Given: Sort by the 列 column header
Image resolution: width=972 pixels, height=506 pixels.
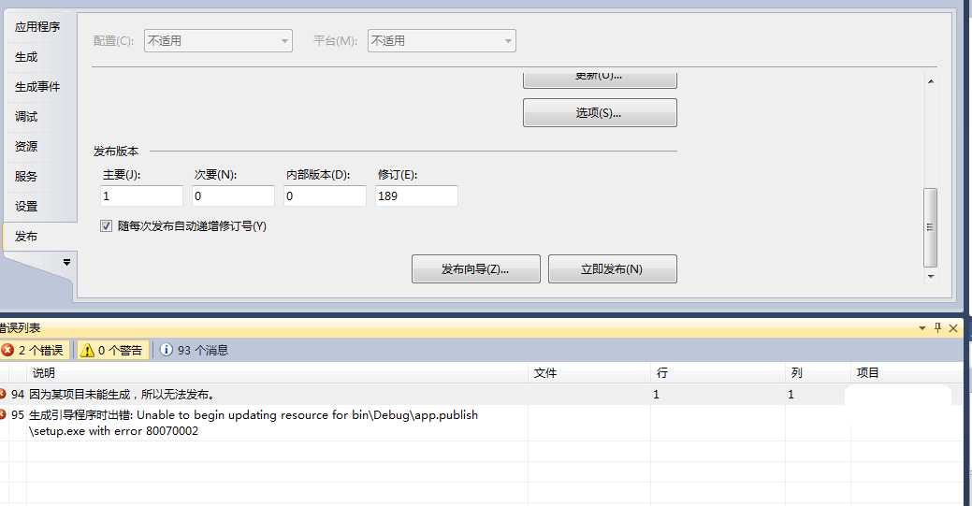Looking at the screenshot, I should [x=819, y=373].
